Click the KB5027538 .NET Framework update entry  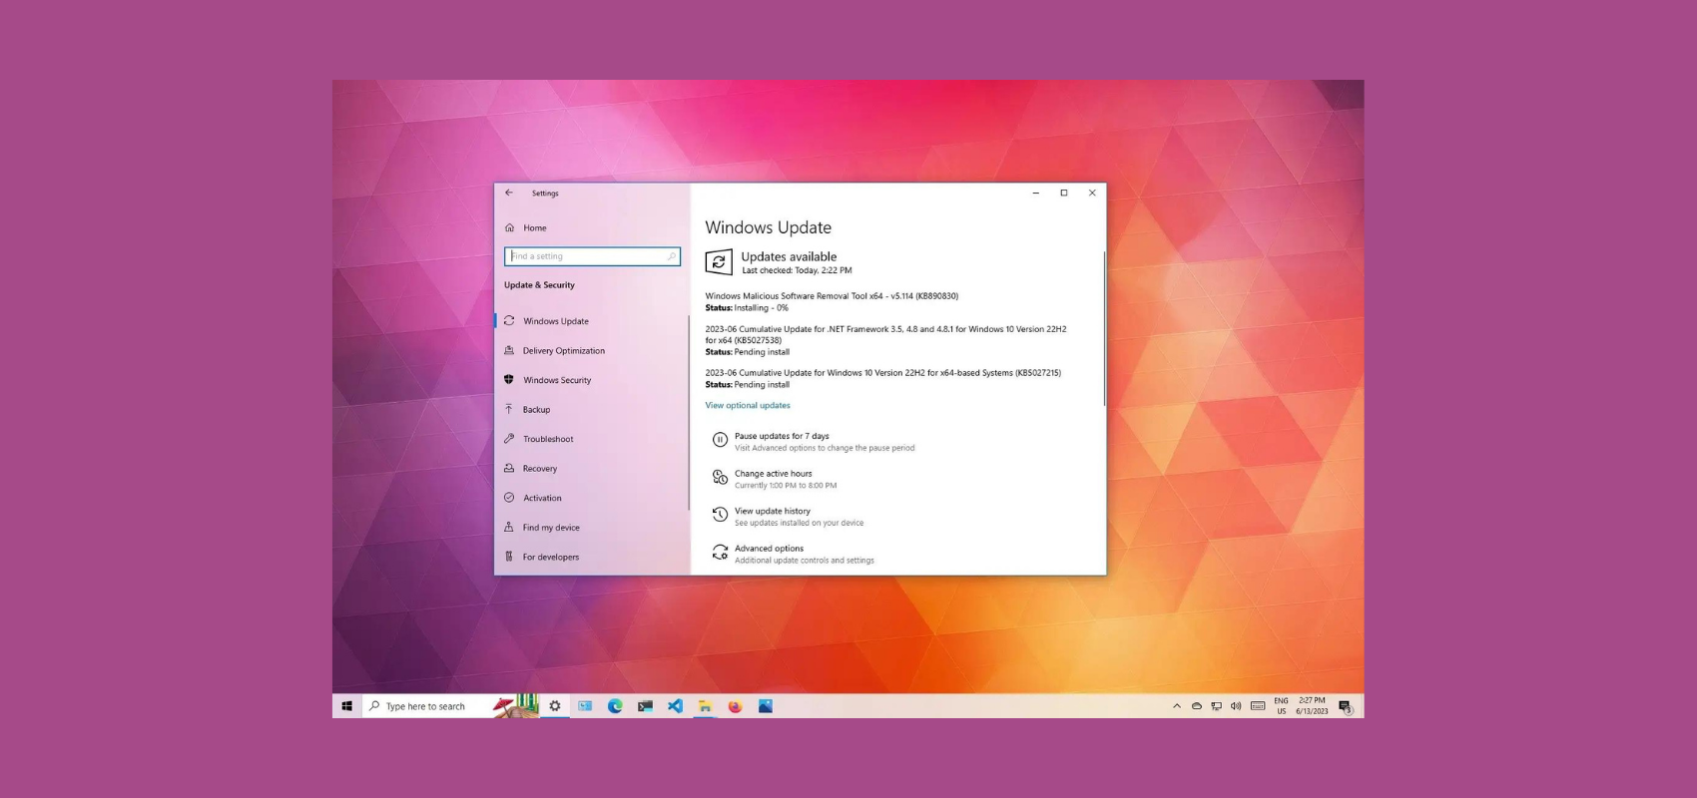point(885,334)
